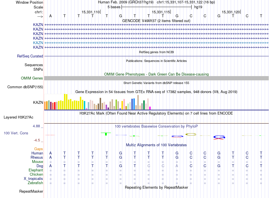Click the 15,331,110 ruler position marker

pos(91,12)
